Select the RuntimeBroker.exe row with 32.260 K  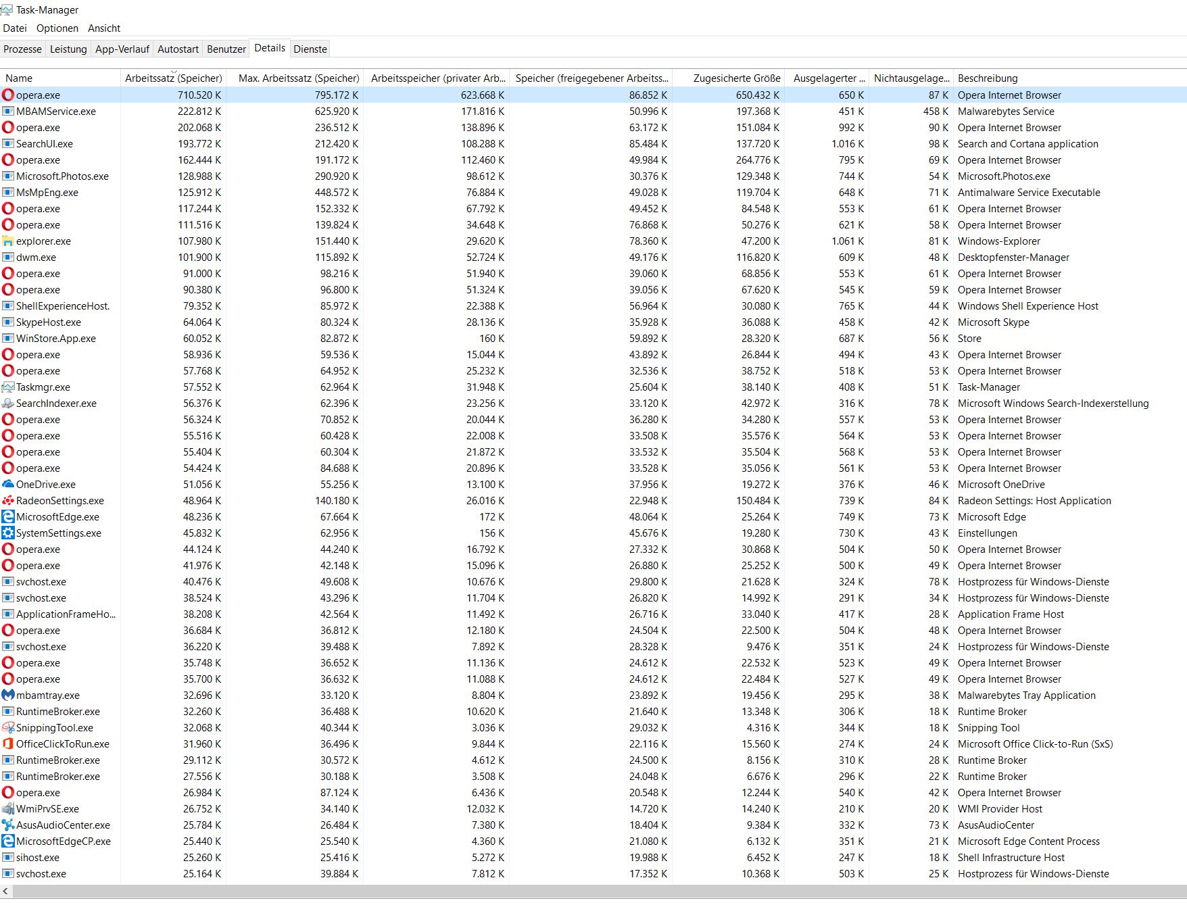[x=593, y=712]
